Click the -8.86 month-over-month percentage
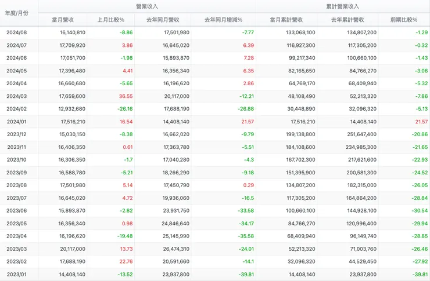 [126, 32]
